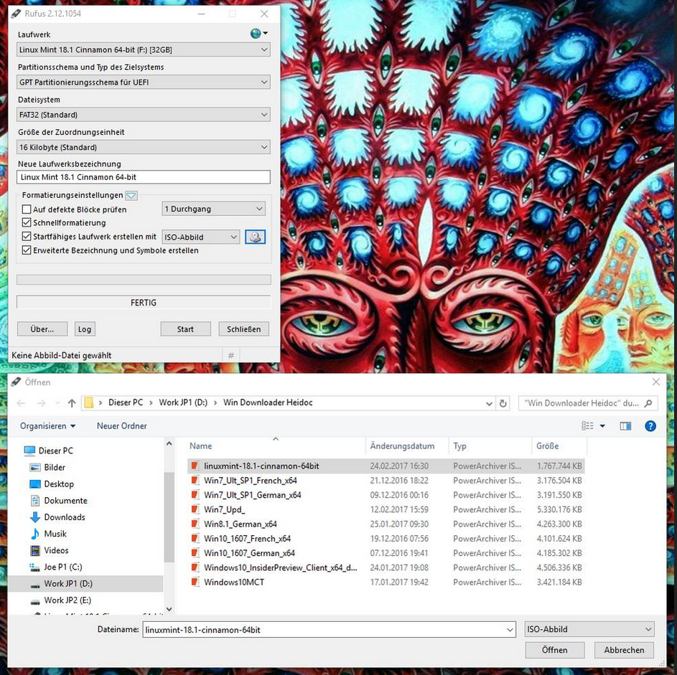Image resolution: width=677 pixels, height=675 pixels.
Task: Open the help question mark icon
Action: point(650,425)
